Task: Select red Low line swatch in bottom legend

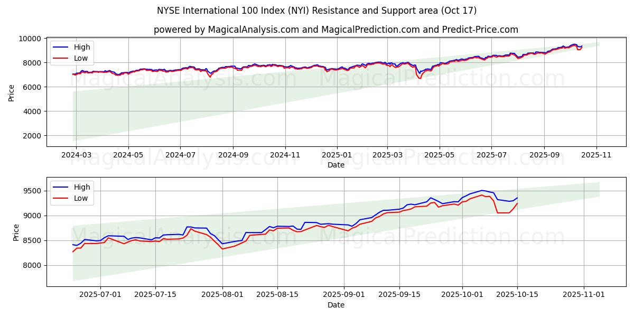Action: (61, 198)
